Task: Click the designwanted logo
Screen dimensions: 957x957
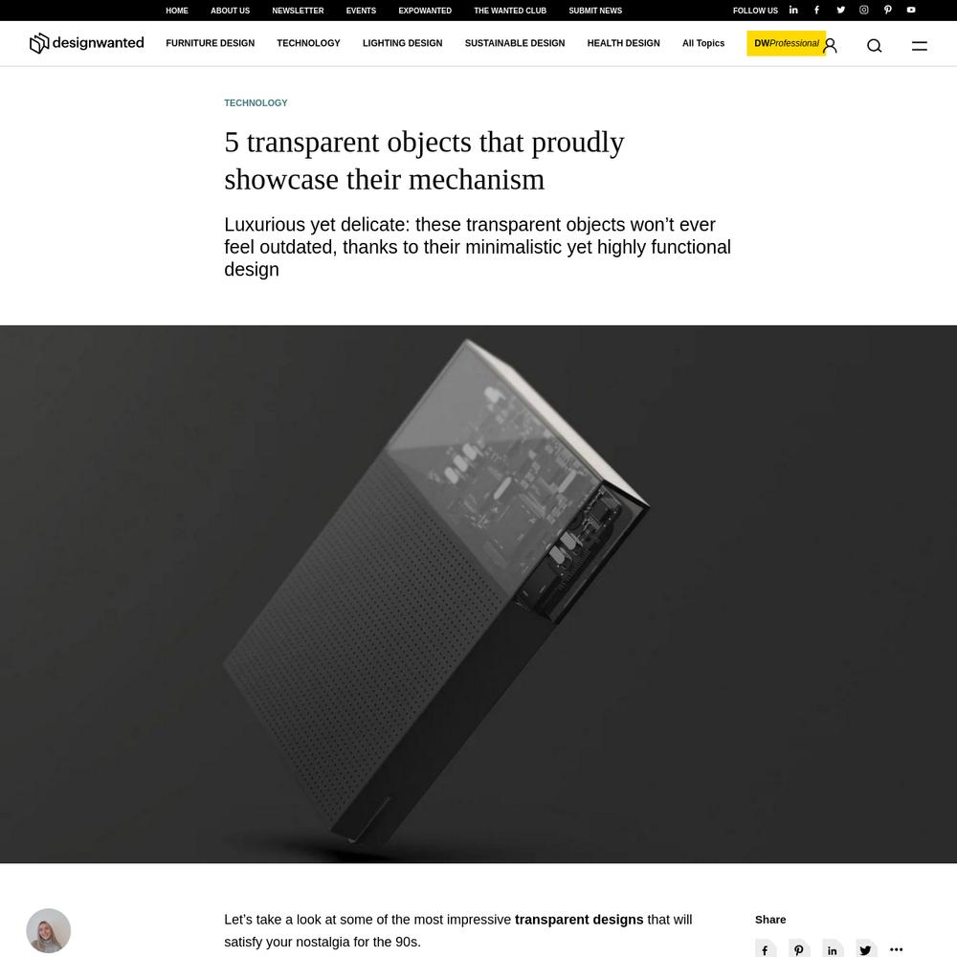Action: [87, 43]
